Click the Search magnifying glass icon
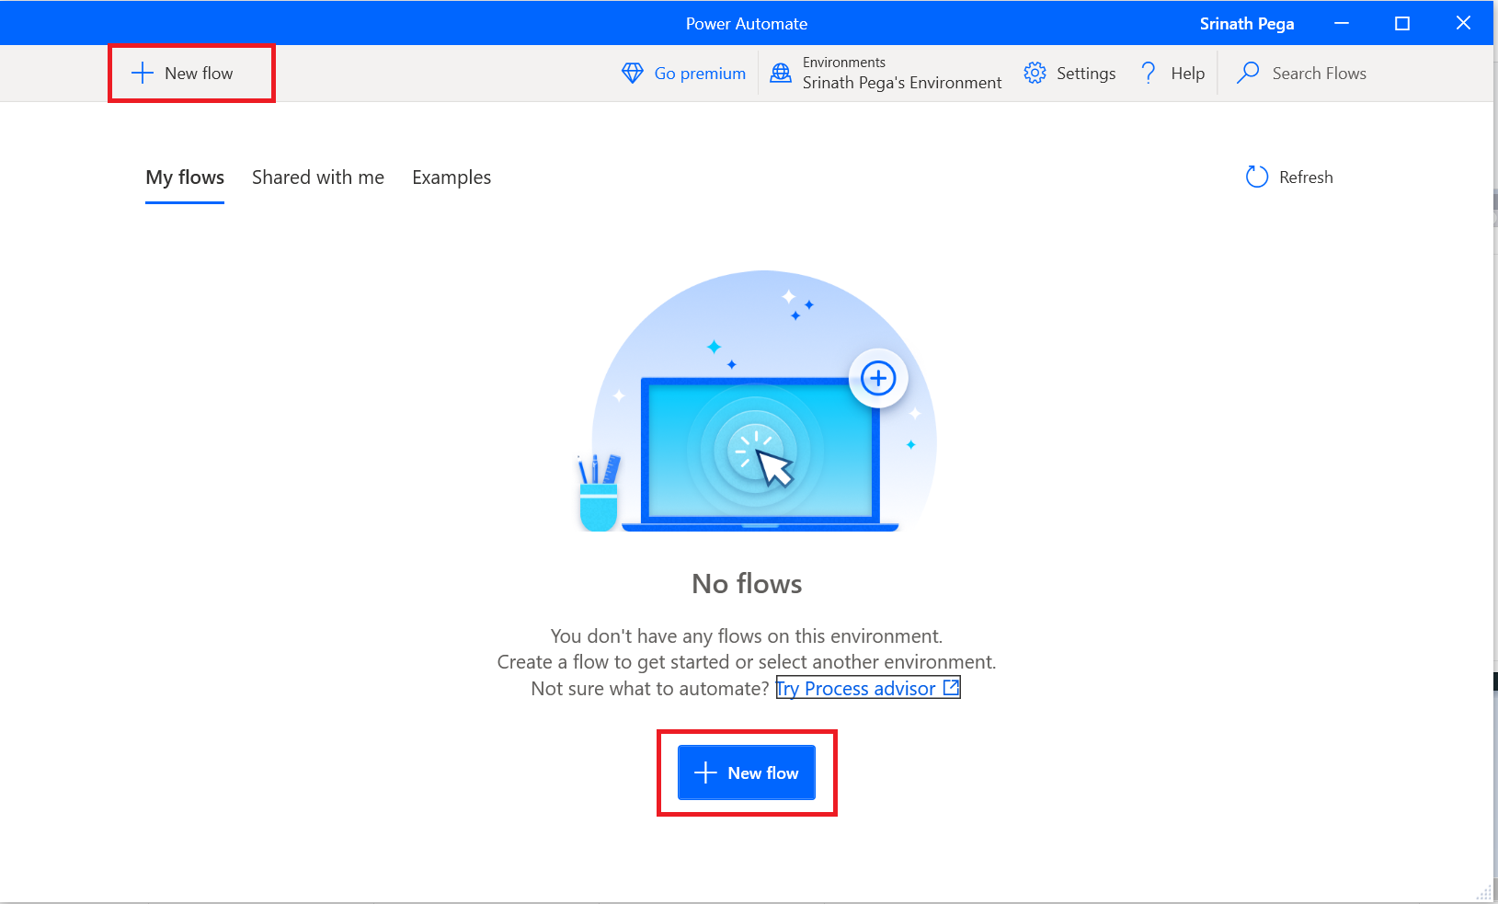The width and height of the screenshot is (1498, 904). pos(1248,74)
